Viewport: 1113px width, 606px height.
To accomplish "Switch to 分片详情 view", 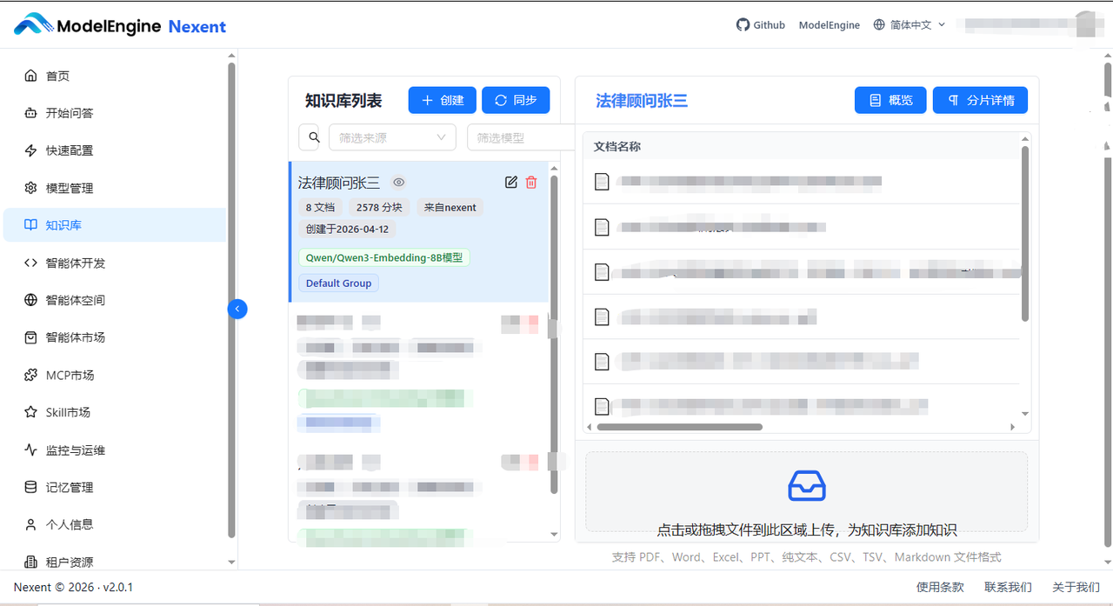I will (x=980, y=99).
